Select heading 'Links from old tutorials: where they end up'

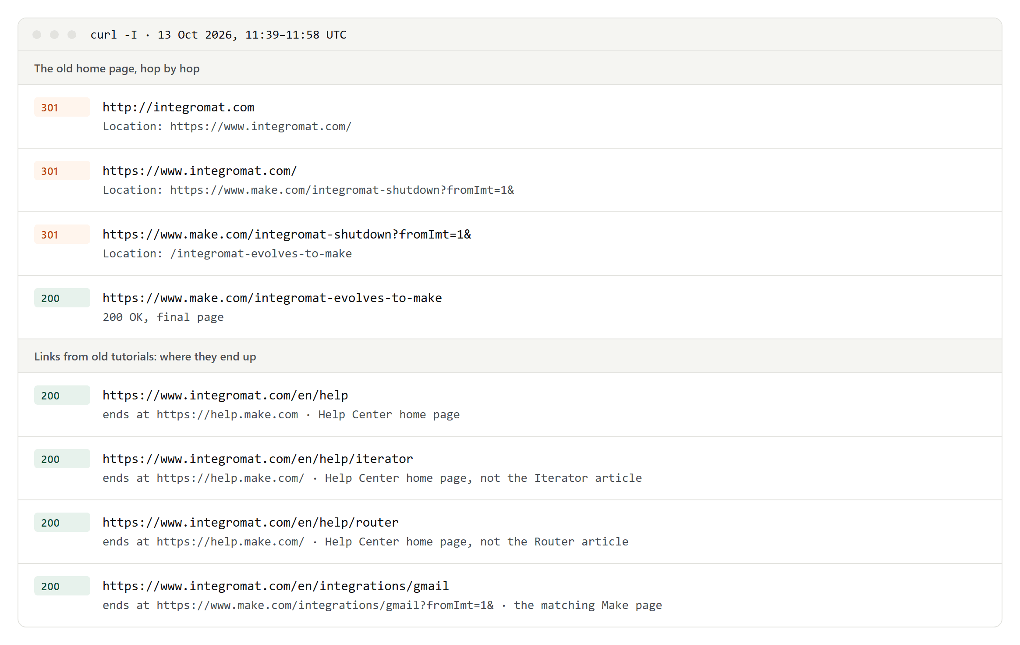point(145,356)
